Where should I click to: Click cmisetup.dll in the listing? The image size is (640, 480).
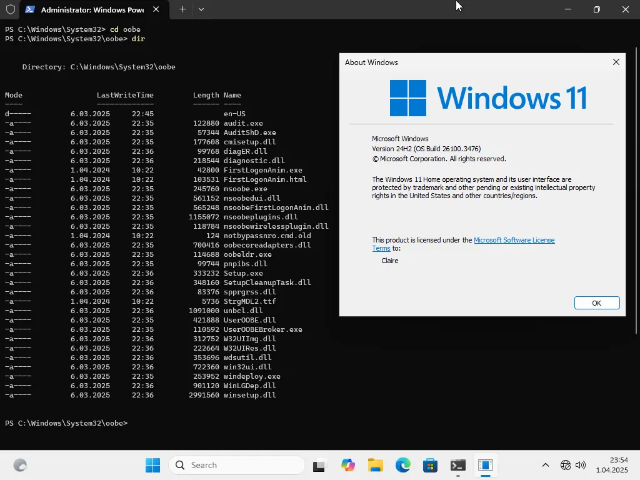click(250, 142)
